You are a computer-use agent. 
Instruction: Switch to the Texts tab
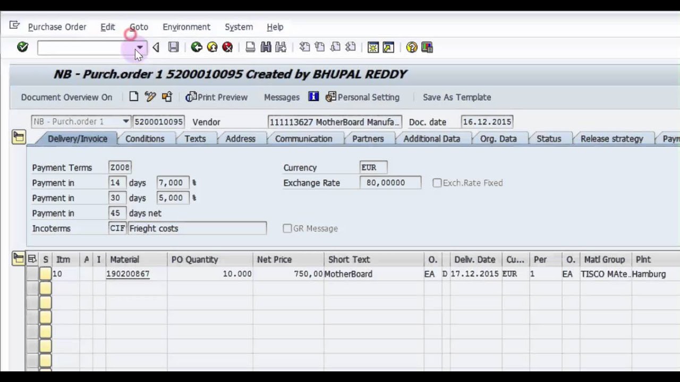[195, 138]
